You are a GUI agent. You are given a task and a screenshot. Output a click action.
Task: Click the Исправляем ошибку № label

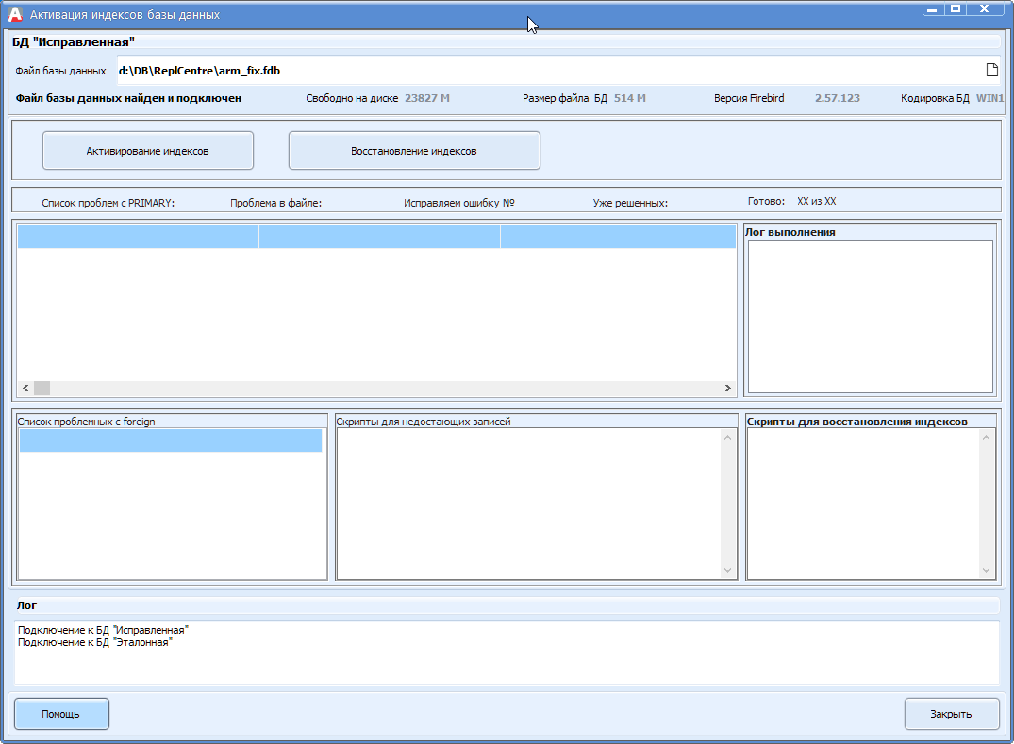click(458, 203)
